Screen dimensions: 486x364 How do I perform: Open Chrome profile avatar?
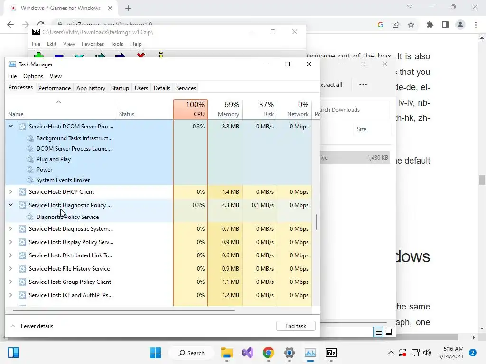[x=460, y=25]
